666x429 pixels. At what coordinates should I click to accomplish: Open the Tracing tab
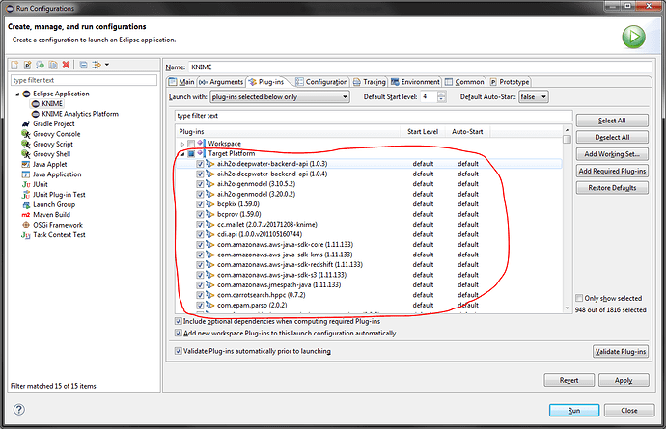click(369, 82)
